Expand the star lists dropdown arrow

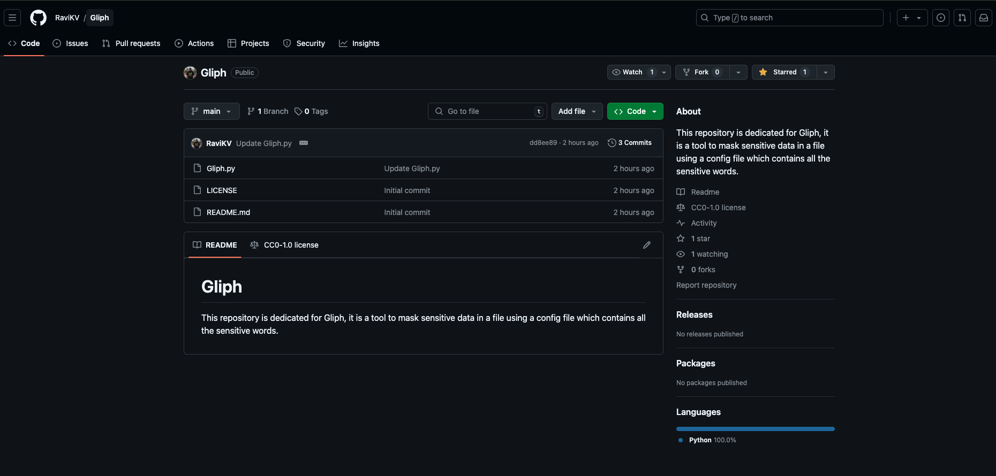click(826, 72)
